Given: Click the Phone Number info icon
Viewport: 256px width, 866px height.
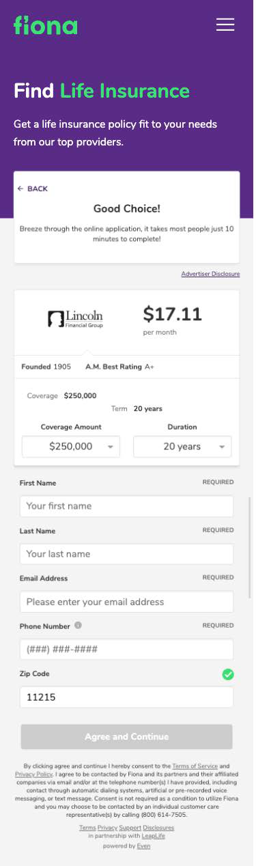Looking at the screenshot, I should [78, 625].
